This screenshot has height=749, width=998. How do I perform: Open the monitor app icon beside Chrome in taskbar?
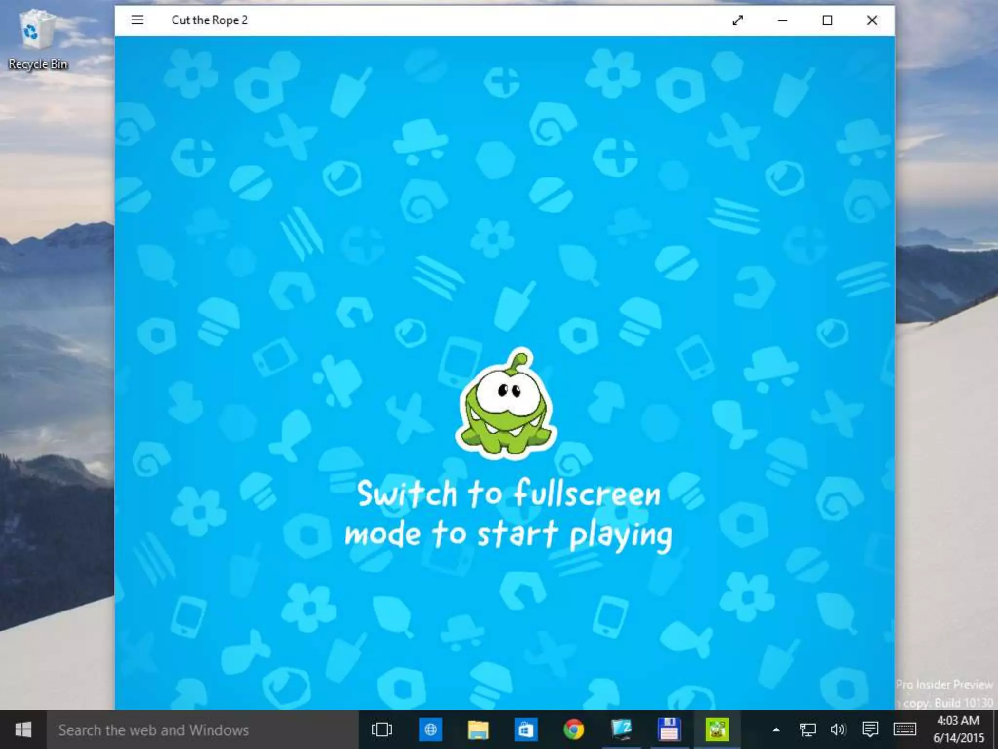tap(621, 729)
